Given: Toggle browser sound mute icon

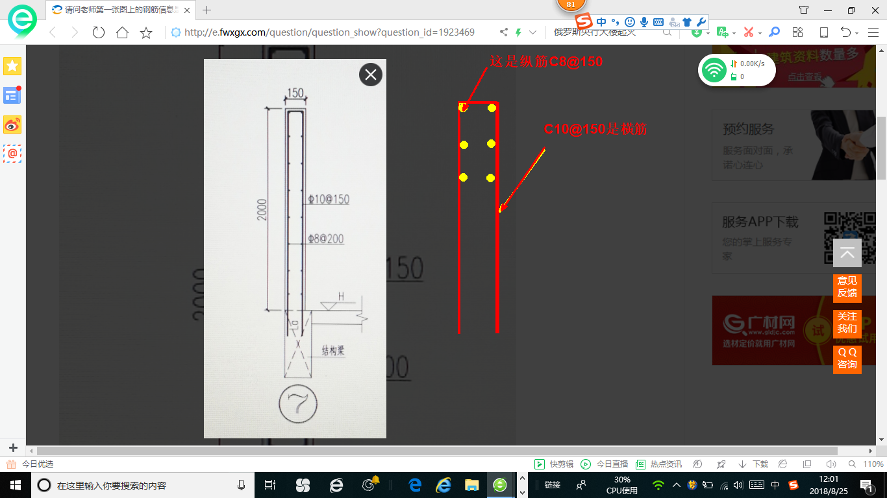Looking at the screenshot, I should (831, 464).
